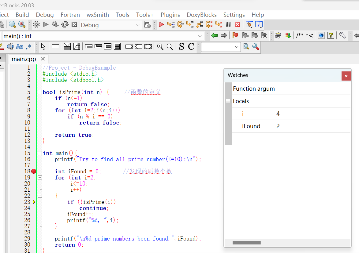359x253 pixels.
Task: Click the Replace magnifier icon with red R
Action: tap(22, 24)
